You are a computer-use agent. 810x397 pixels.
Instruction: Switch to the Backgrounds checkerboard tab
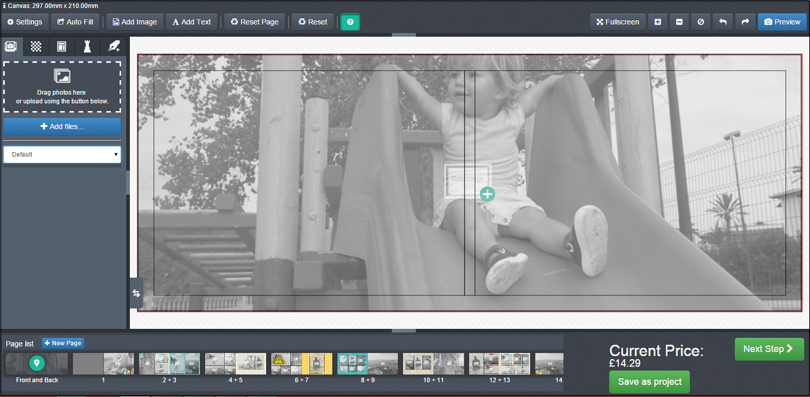coord(37,47)
